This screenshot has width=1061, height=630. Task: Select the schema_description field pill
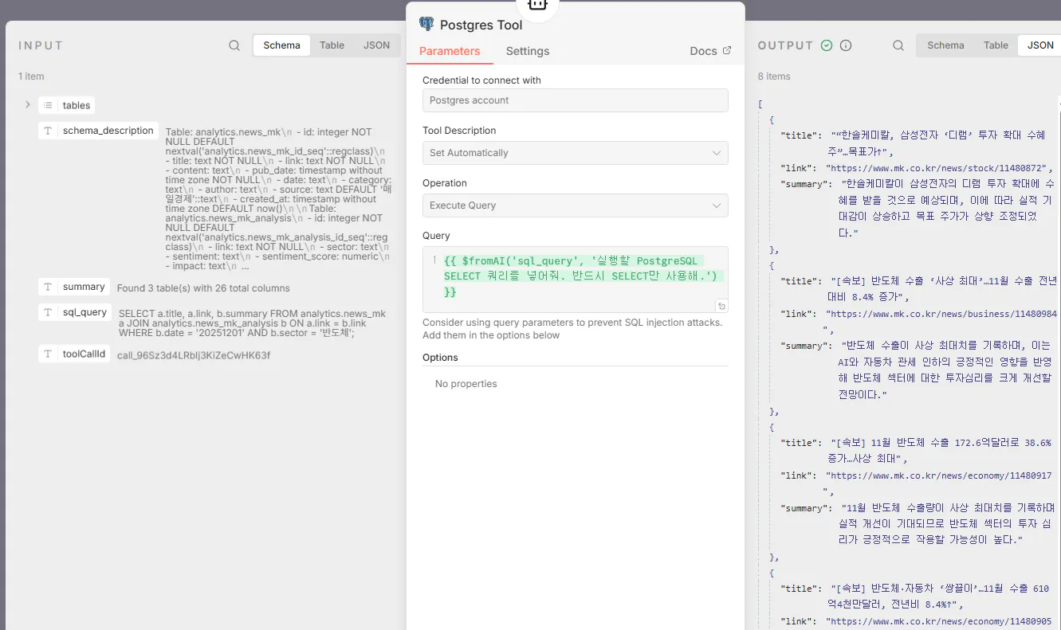click(99, 131)
